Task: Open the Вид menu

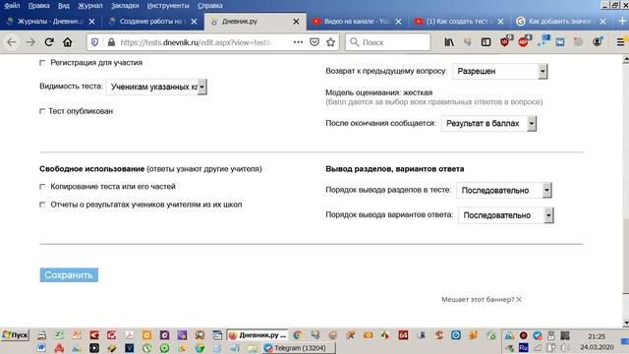Action: pyautogui.click(x=63, y=6)
